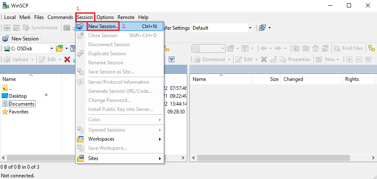Toggle the remote directory tree icon
The height and width of the screenshot is (179, 377).
pos(372,48)
